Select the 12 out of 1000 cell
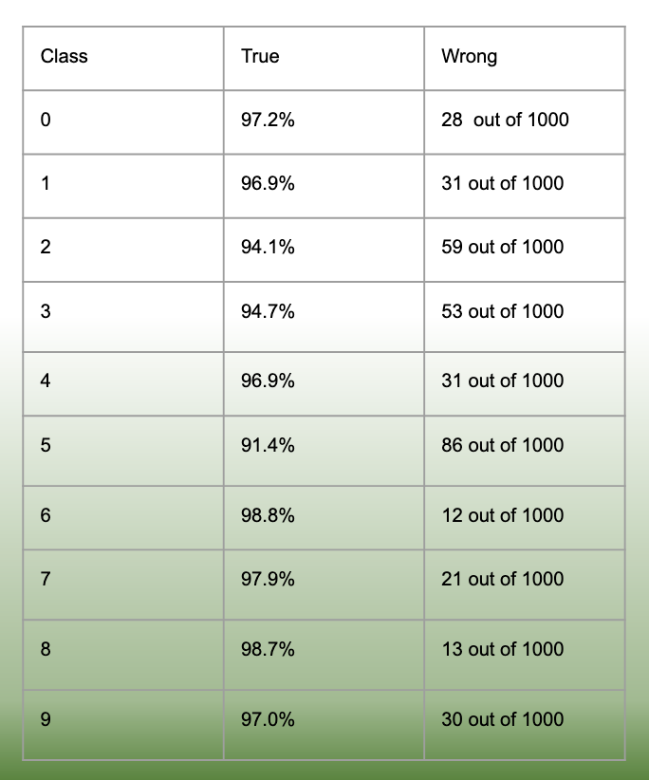Viewport: 649px width, 780px height. pyautogui.click(x=502, y=515)
